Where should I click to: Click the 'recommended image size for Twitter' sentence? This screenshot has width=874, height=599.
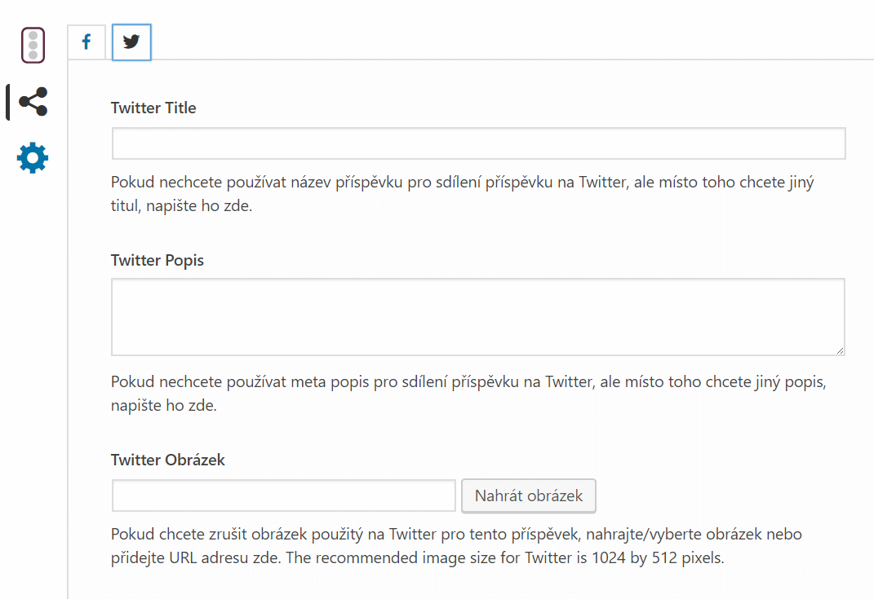(x=505, y=557)
